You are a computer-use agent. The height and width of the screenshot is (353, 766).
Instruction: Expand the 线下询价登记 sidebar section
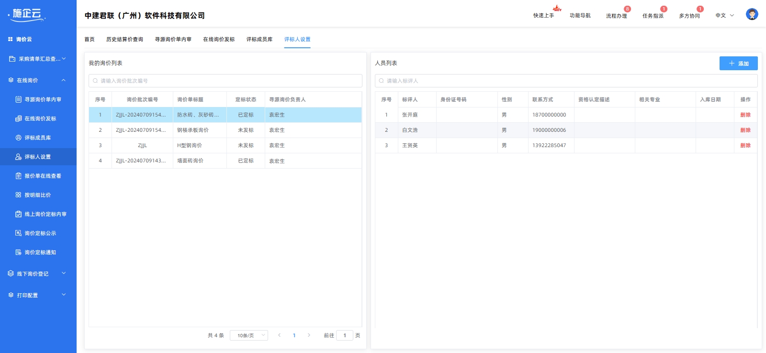point(63,274)
